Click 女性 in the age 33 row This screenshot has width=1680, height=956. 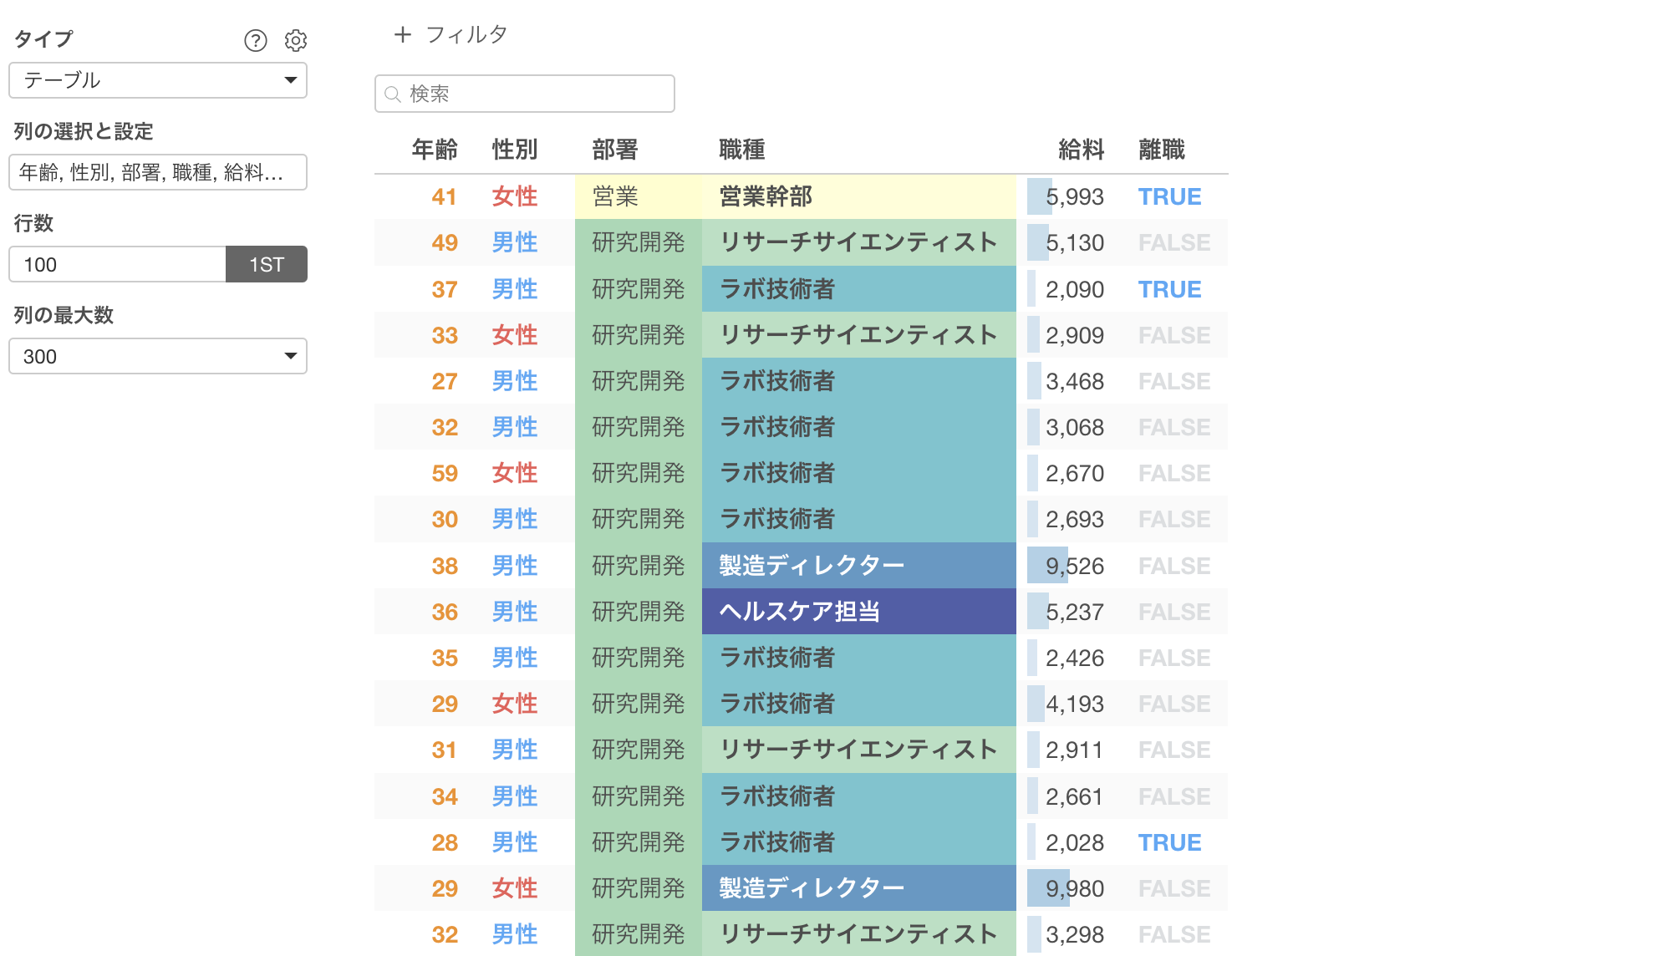pyautogui.click(x=515, y=335)
